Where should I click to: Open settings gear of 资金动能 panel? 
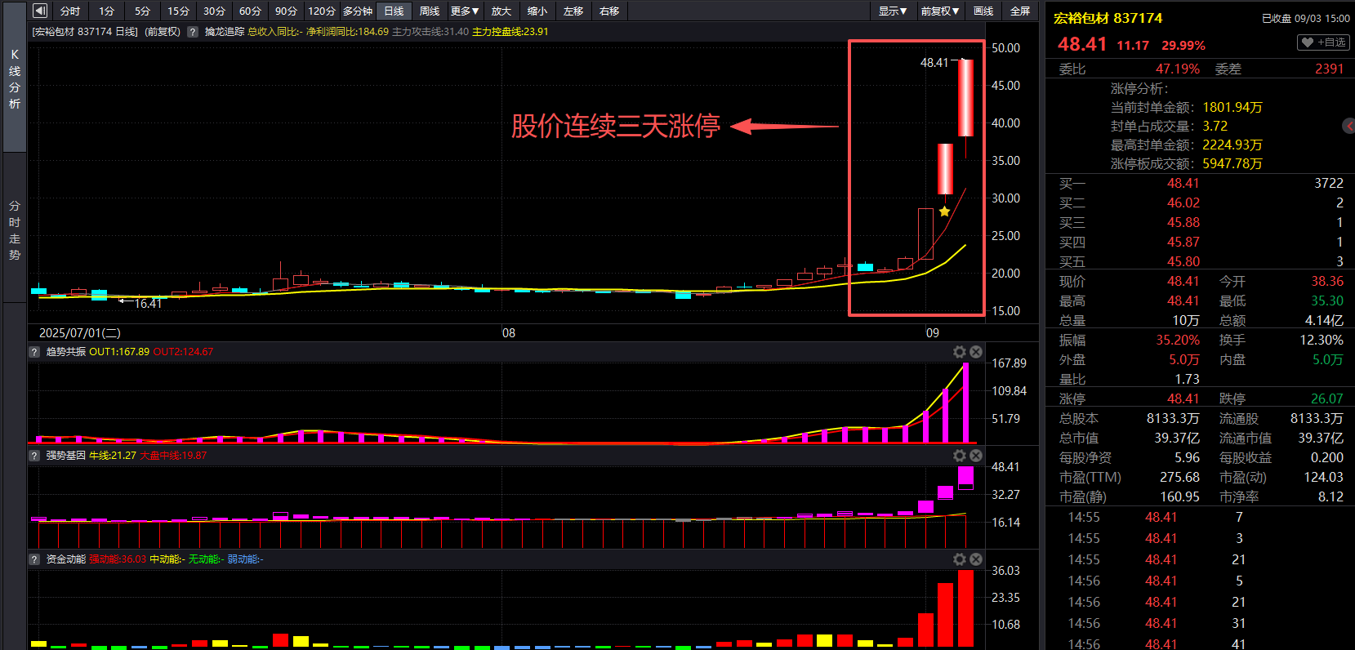[x=960, y=559]
